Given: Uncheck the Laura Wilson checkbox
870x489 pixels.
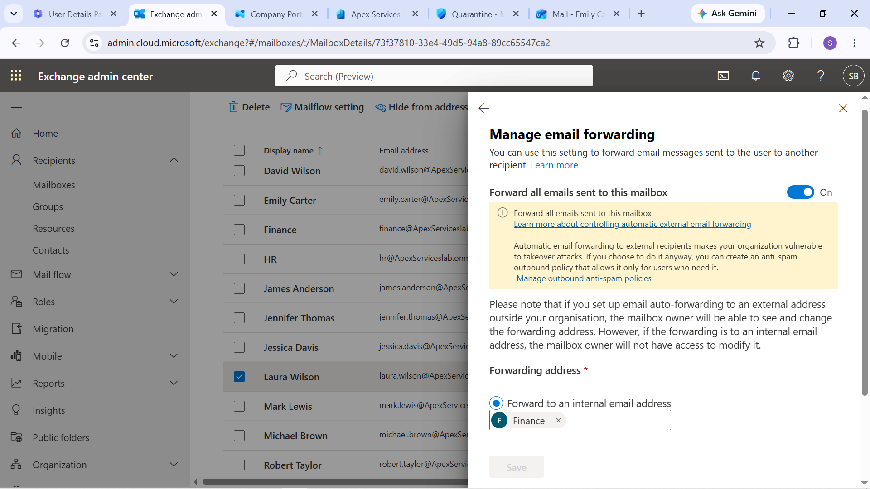Looking at the screenshot, I should (239, 377).
